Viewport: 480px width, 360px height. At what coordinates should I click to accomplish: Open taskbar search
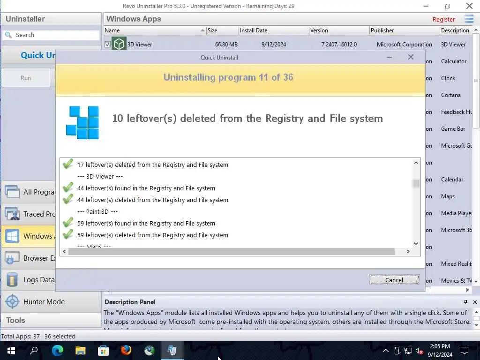(x=34, y=351)
